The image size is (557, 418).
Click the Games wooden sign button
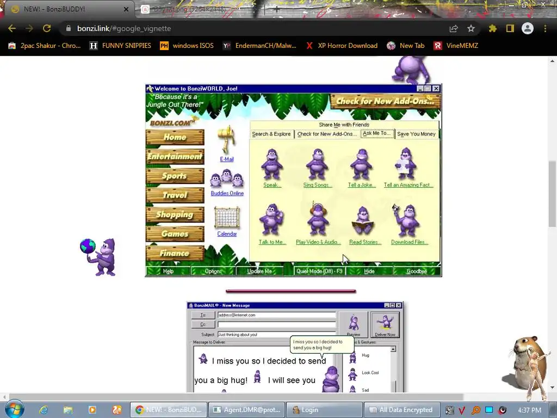[175, 234]
